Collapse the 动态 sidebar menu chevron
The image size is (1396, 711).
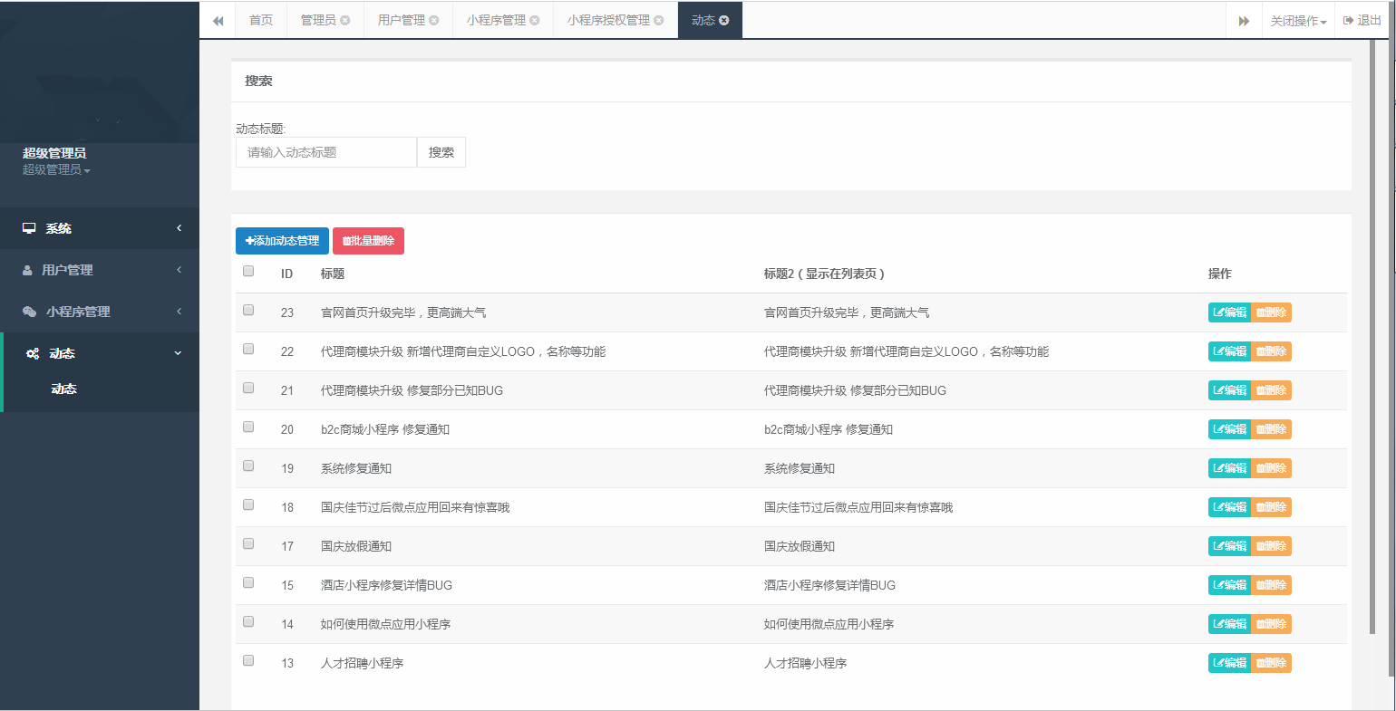point(178,353)
